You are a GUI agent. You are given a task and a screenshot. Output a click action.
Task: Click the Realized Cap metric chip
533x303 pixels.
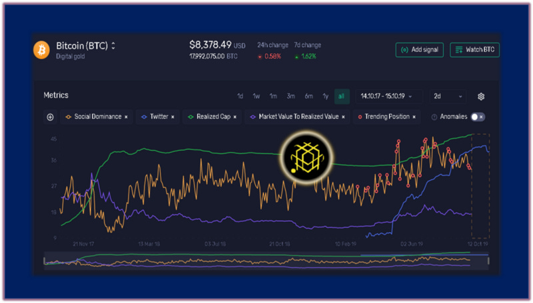(x=212, y=117)
